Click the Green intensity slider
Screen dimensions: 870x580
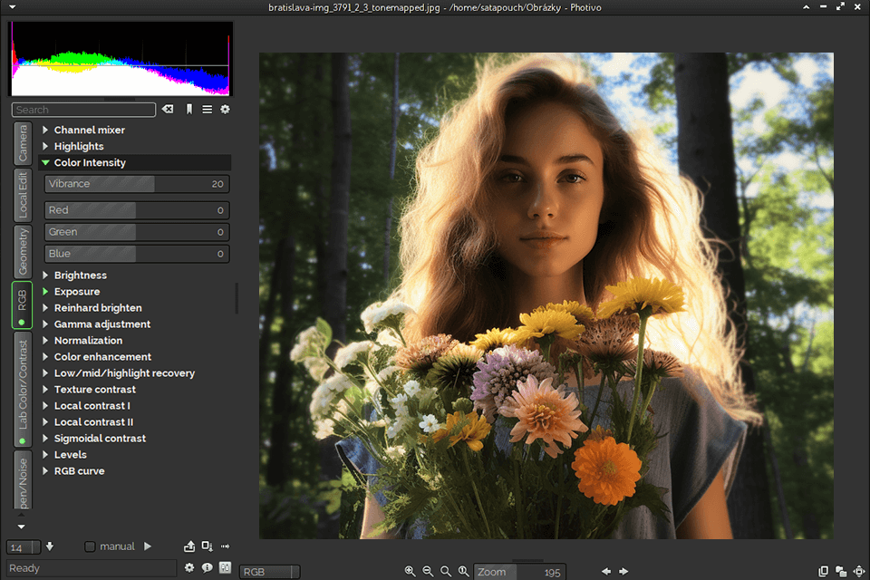[x=137, y=232]
